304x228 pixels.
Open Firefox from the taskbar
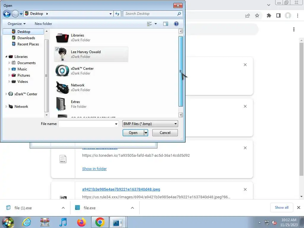[81, 222]
